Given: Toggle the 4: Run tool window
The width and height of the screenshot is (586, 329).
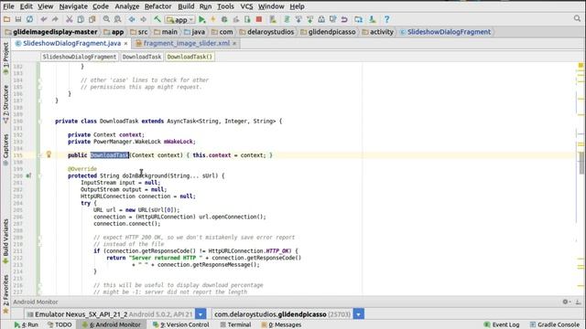Looking at the screenshot, I should 26,324.
